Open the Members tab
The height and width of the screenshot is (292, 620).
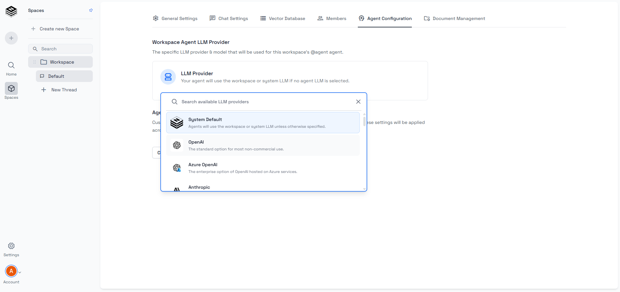pyautogui.click(x=332, y=18)
